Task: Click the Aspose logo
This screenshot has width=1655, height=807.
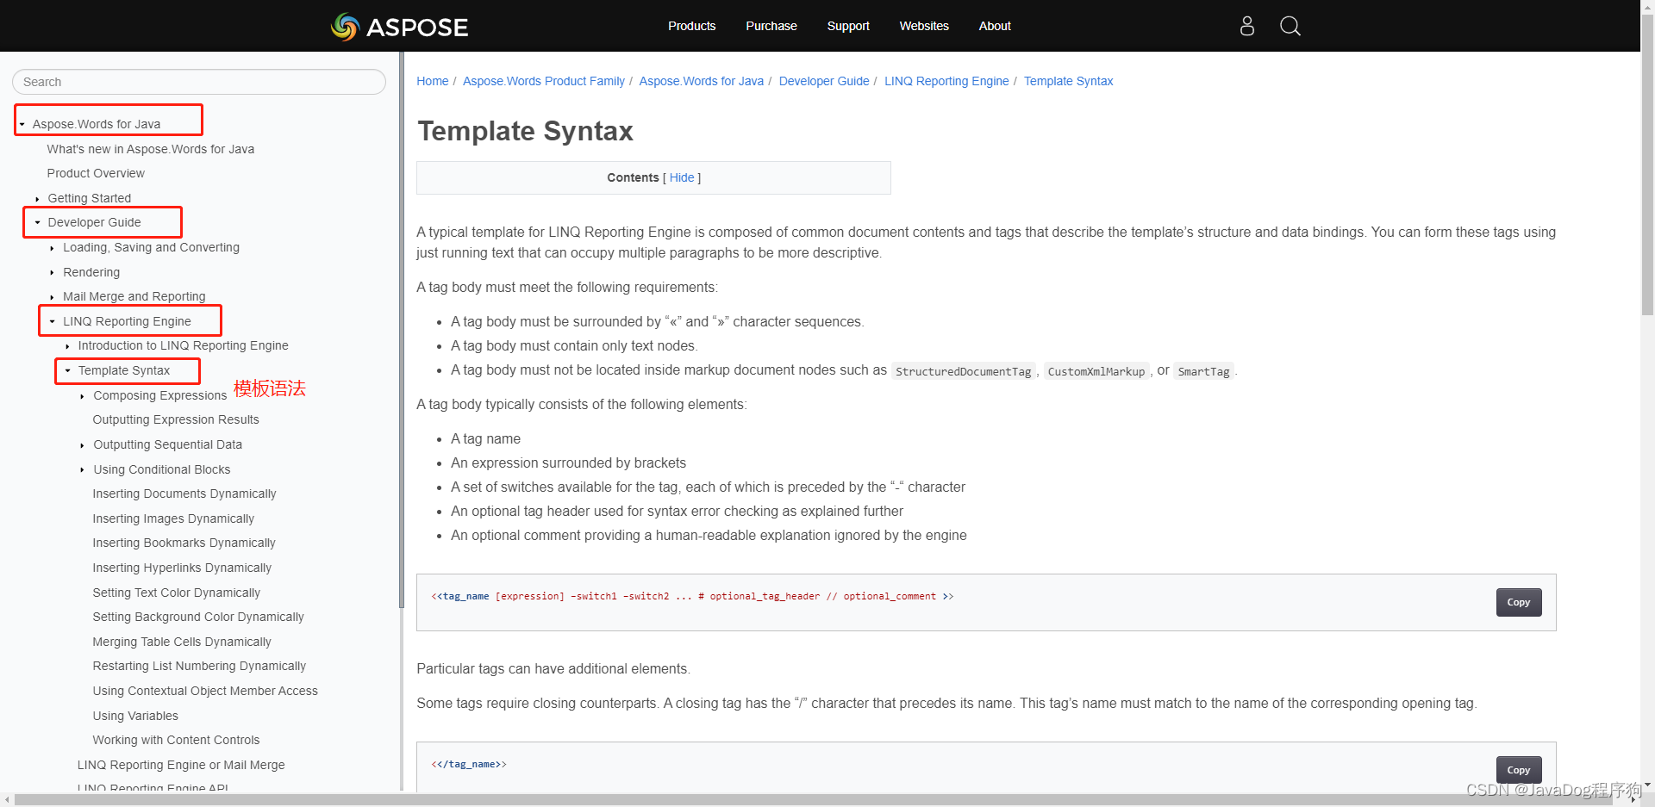Action: [399, 27]
